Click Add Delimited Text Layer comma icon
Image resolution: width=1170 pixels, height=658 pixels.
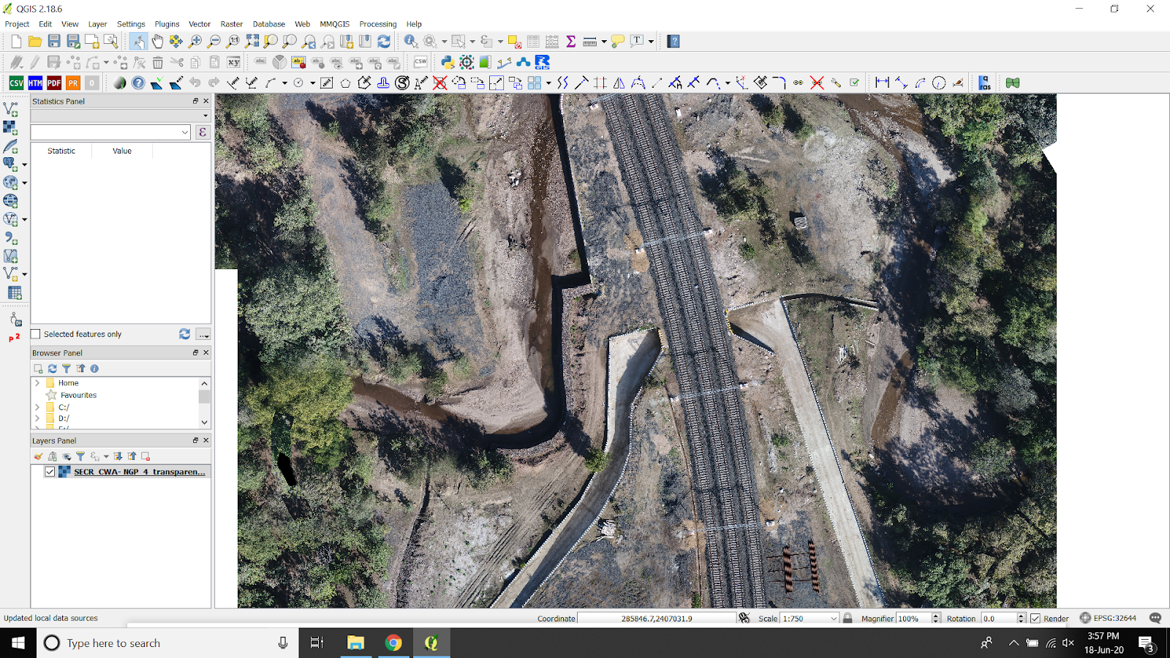point(10,238)
